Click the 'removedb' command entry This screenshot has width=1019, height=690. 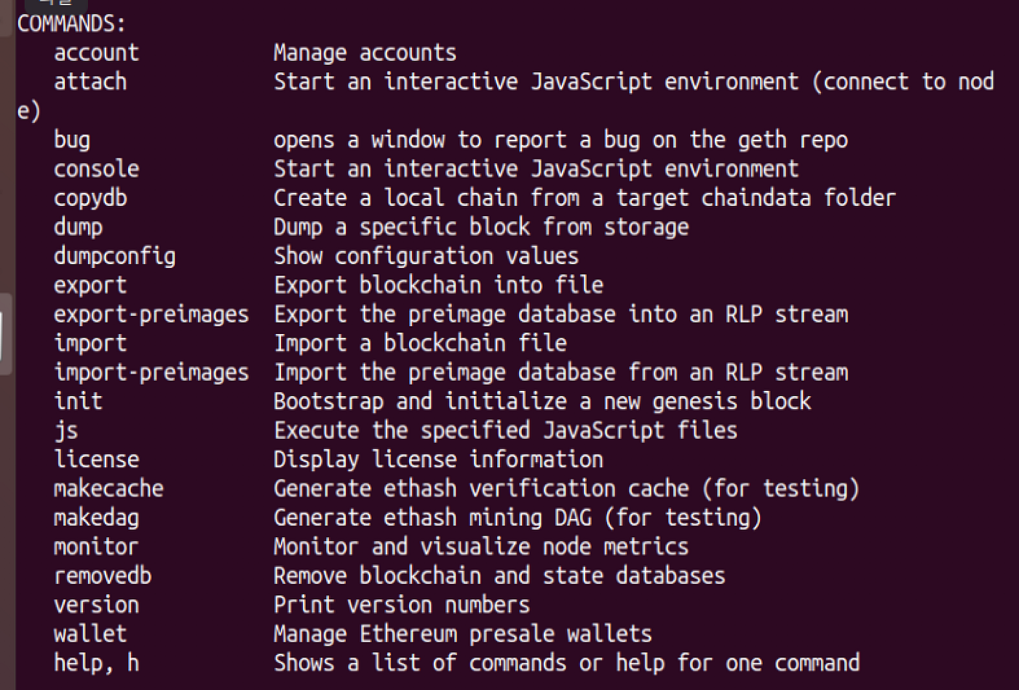click(x=103, y=576)
